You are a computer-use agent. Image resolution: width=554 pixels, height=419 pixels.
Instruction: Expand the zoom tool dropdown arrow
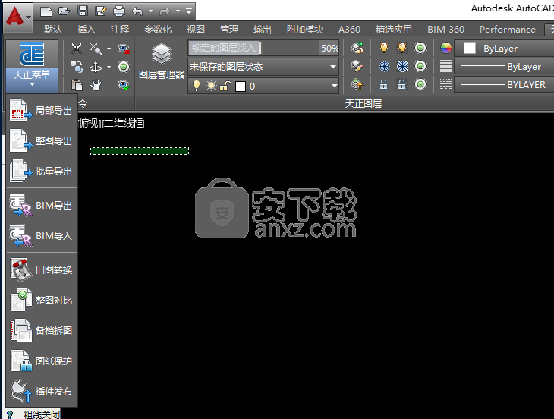point(109,49)
